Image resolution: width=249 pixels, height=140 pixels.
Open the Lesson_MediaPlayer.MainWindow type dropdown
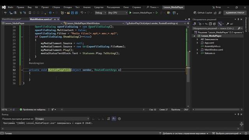pos(94,23)
